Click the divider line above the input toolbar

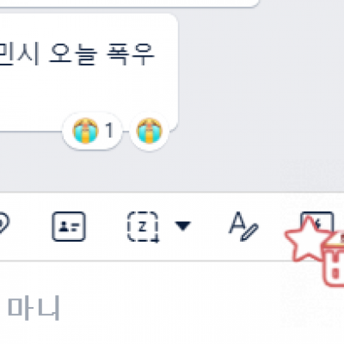click(x=172, y=192)
